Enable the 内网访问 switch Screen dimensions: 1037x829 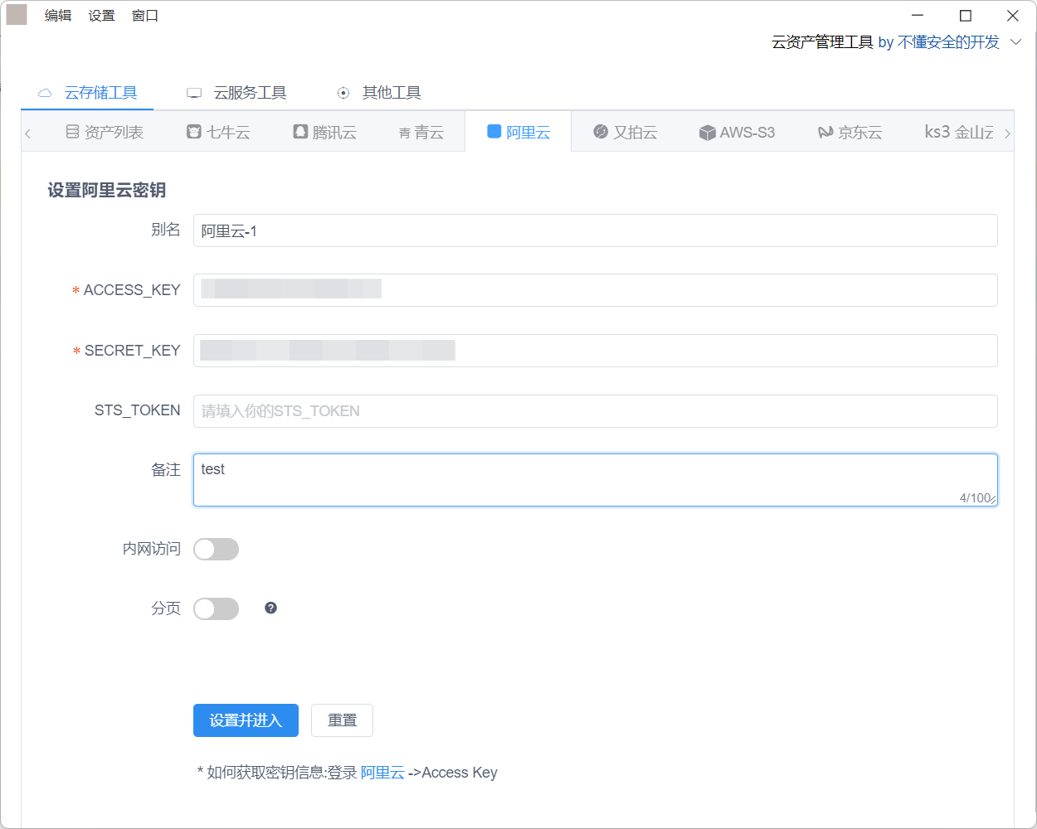(x=216, y=549)
